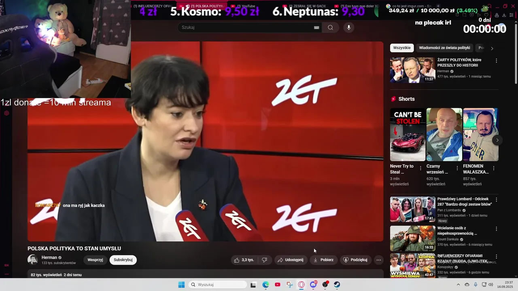The width and height of the screenshot is (518, 291).
Task: Open the Pan z Lombardu channel link
Action: click(x=449, y=210)
